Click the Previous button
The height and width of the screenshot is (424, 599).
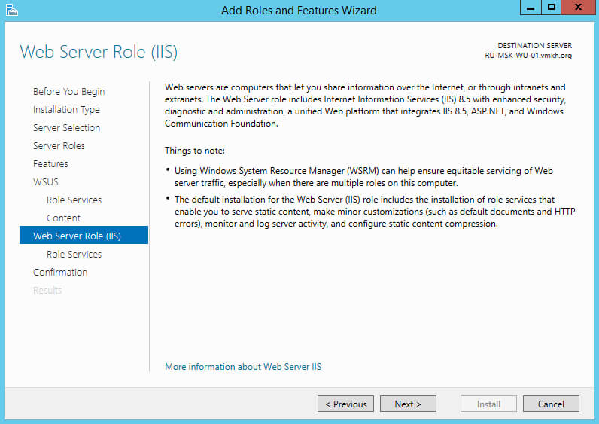coord(345,404)
